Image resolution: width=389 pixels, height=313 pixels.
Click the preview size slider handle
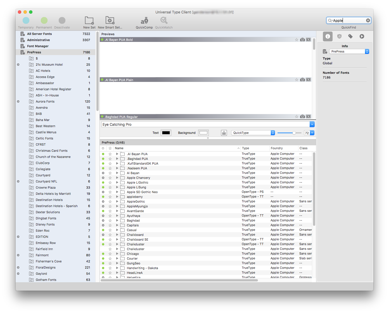(294, 133)
